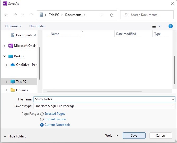177x143 pixels.
Task: Select This PC in navigation pane
Action: click(19, 82)
